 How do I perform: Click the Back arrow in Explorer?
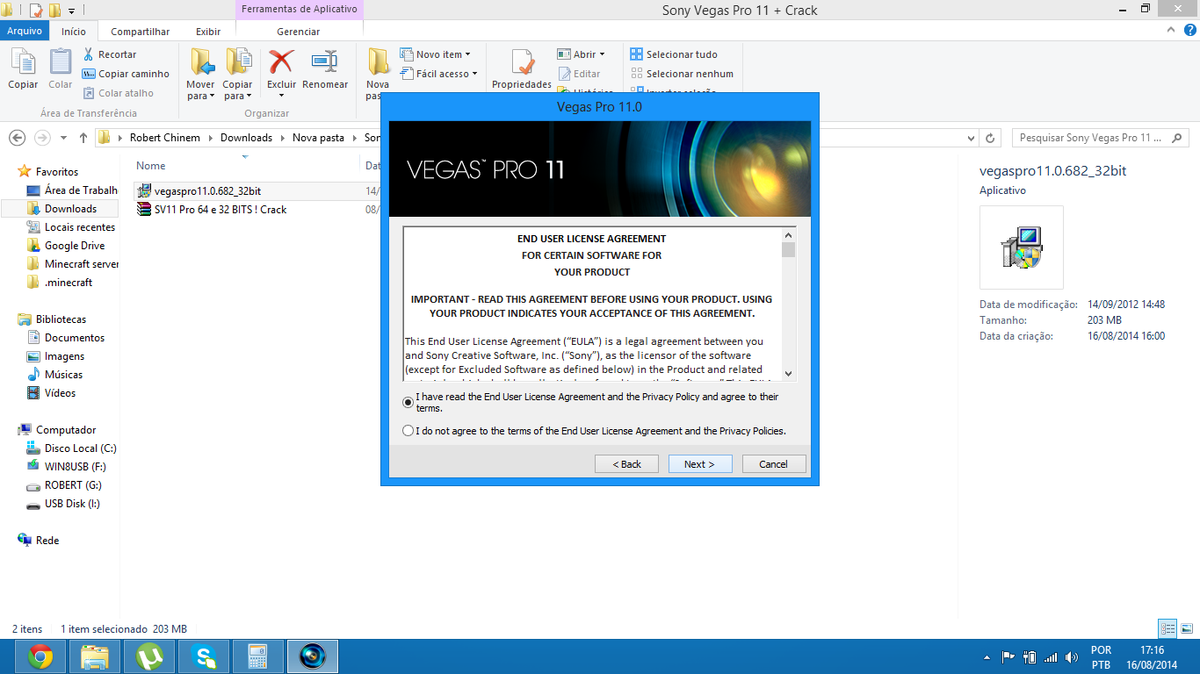(x=17, y=138)
